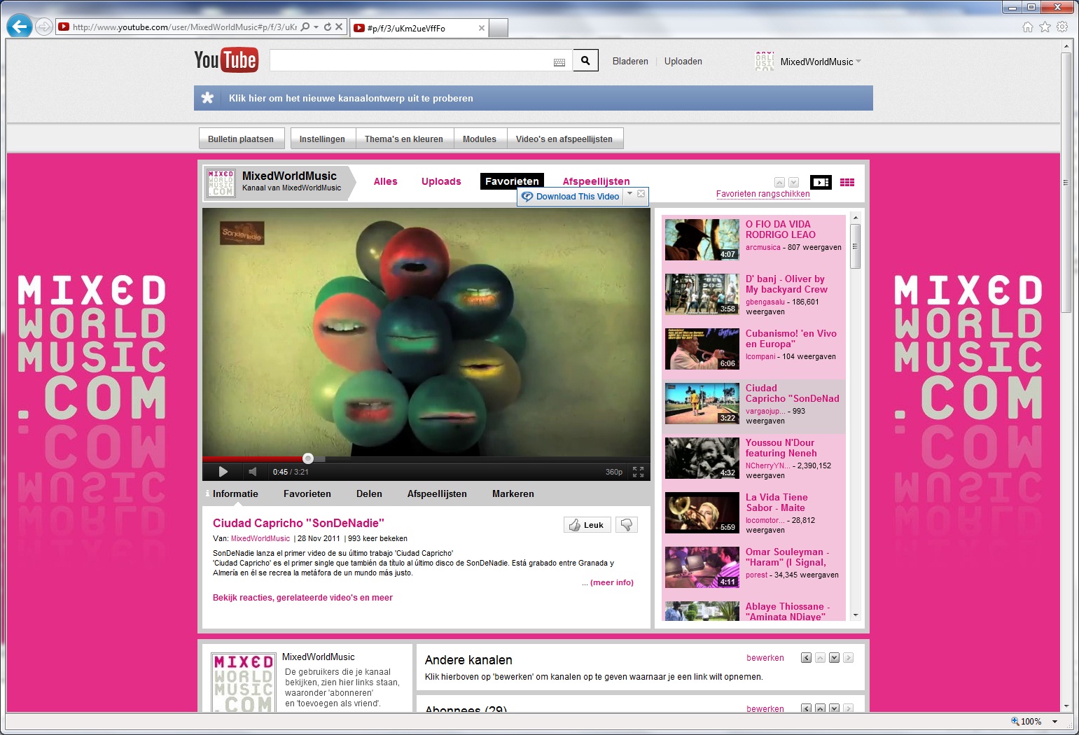Click the new channel design banner
Viewport: 1079px width, 735px height.
pyautogui.click(x=534, y=98)
